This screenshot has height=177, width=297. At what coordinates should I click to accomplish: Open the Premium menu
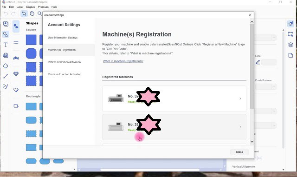[43, 7]
